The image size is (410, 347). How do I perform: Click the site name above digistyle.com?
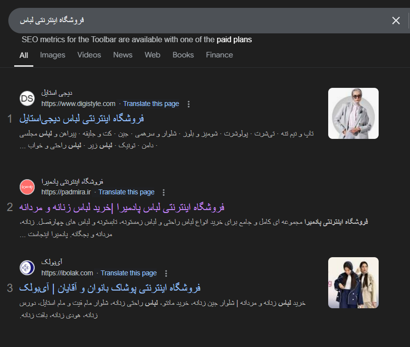(57, 93)
